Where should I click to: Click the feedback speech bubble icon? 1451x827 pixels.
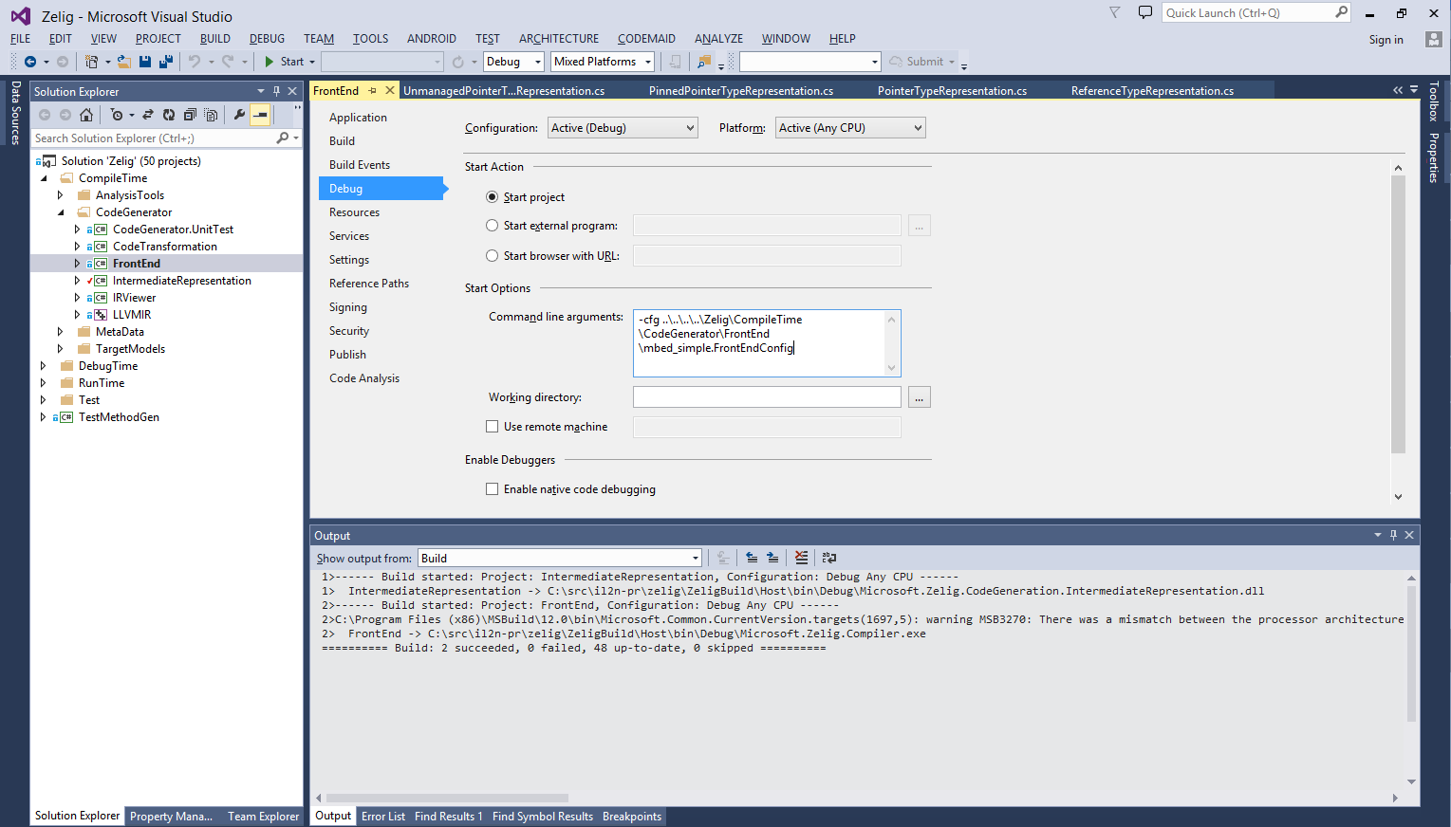pyautogui.click(x=1145, y=13)
